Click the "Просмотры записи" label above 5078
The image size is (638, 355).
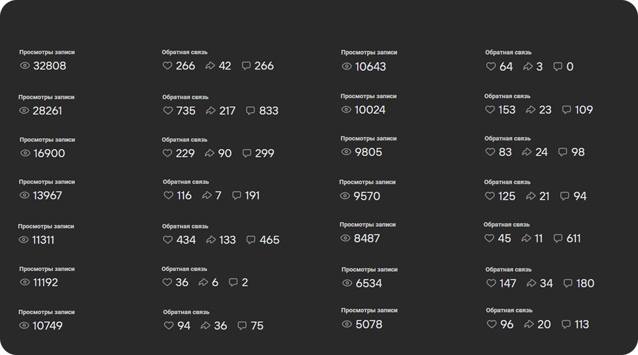point(369,310)
